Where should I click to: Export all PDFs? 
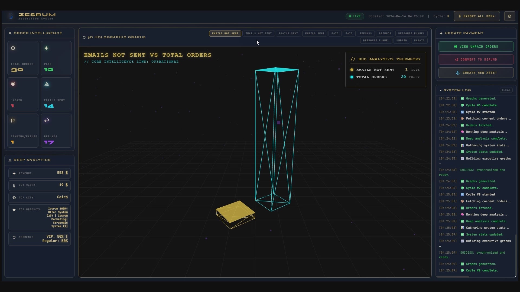(477, 16)
